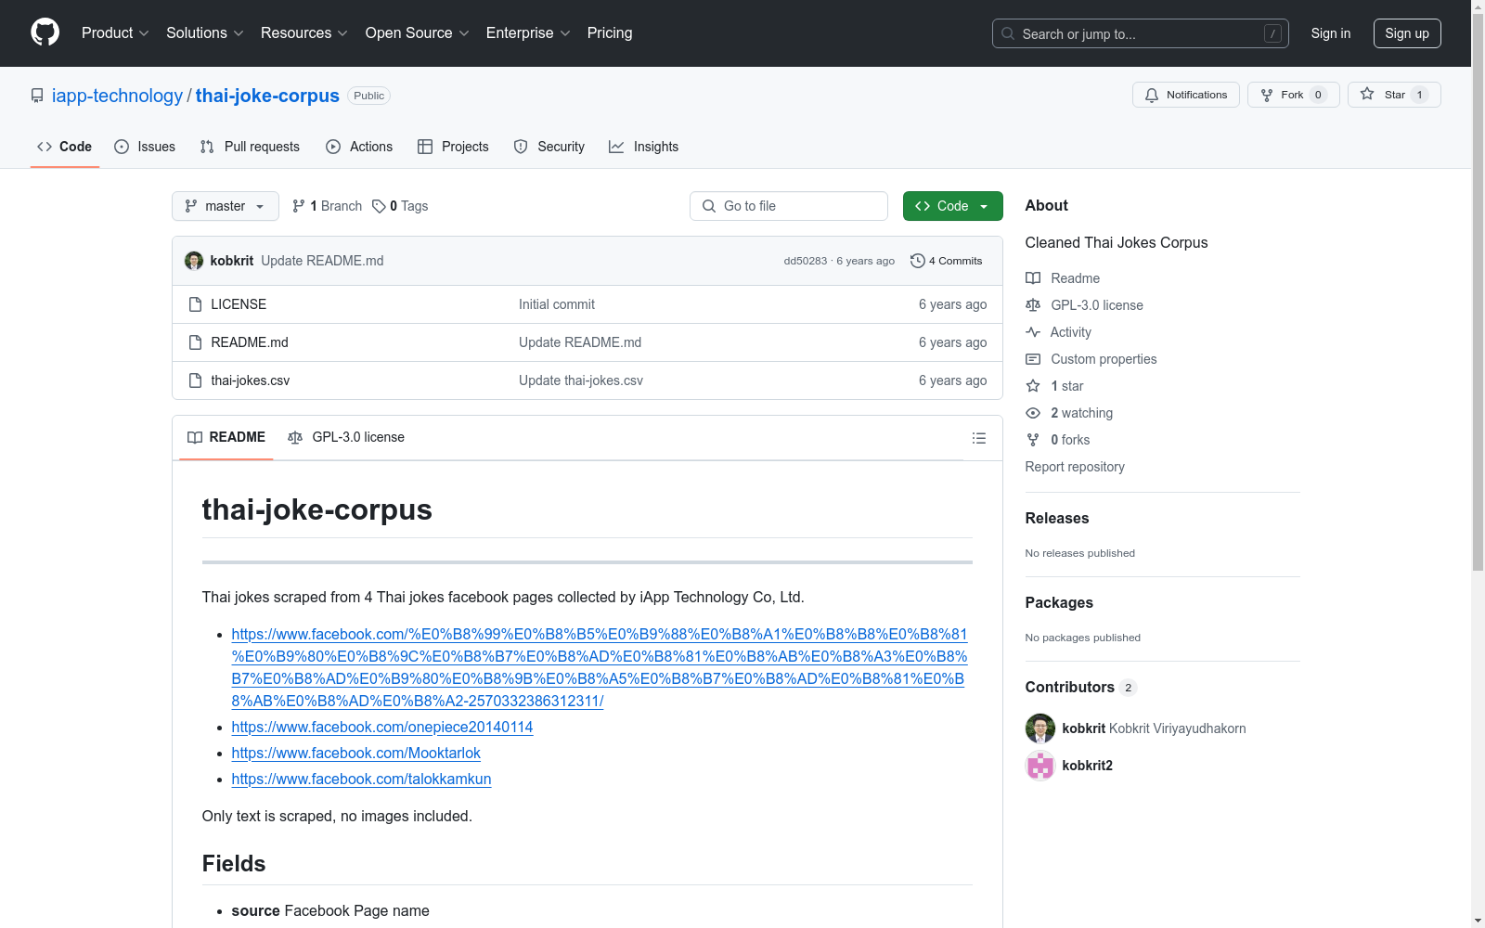Click the Packages heading link

click(x=1059, y=602)
